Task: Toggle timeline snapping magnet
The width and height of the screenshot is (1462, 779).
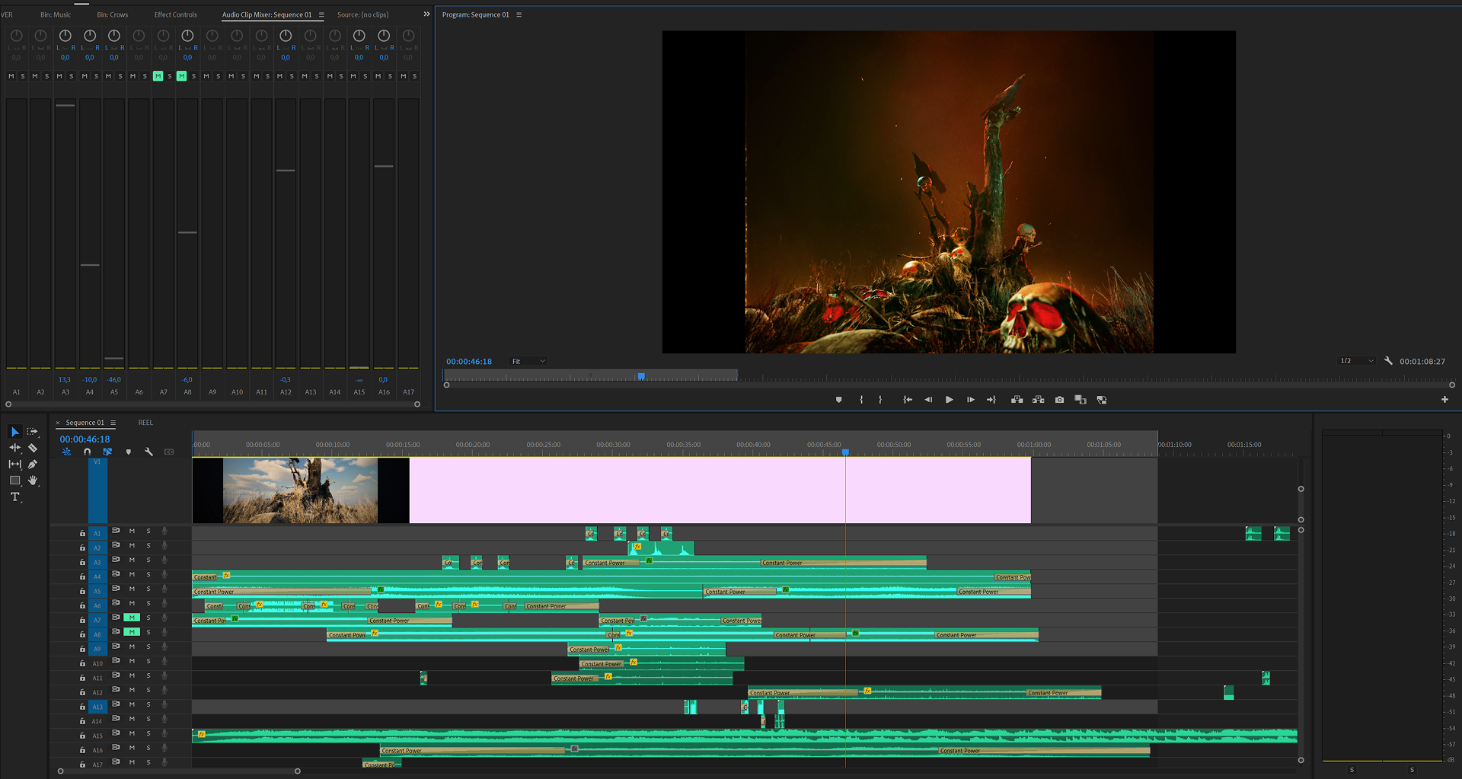Action: click(x=87, y=452)
